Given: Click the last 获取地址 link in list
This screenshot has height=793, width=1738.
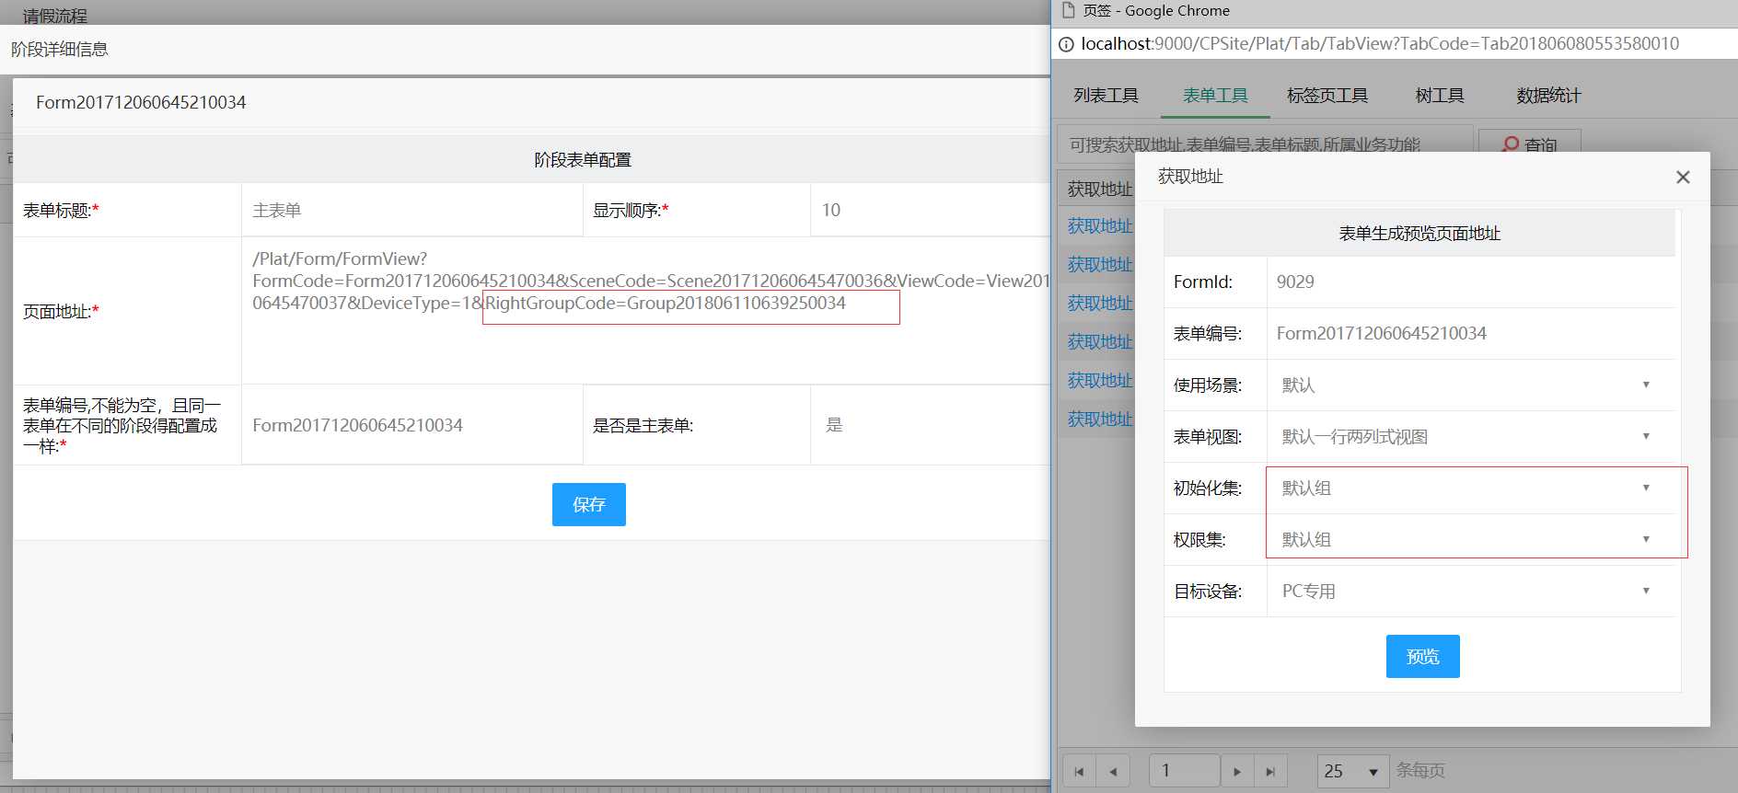Looking at the screenshot, I should tap(1100, 419).
